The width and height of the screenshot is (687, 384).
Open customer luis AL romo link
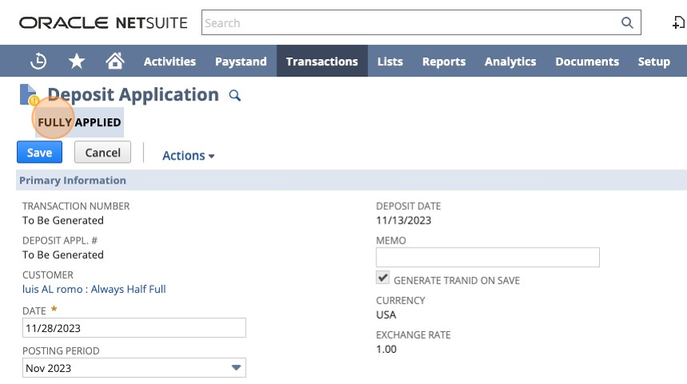94,289
